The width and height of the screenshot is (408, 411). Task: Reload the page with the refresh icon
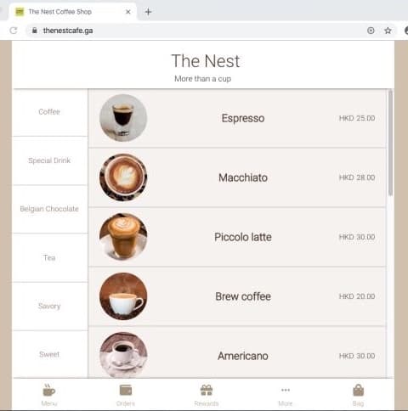[14, 31]
